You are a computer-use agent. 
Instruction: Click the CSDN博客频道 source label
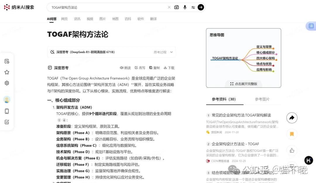220,161
